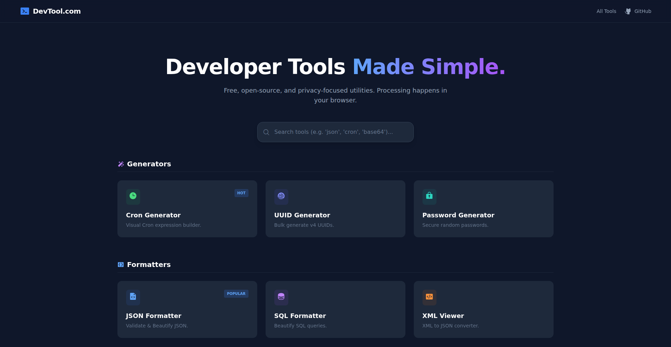Image resolution: width=671 pixels, height=347 pixels.
Task: Go to DevTool.com home link
Action: click(51, 11)
